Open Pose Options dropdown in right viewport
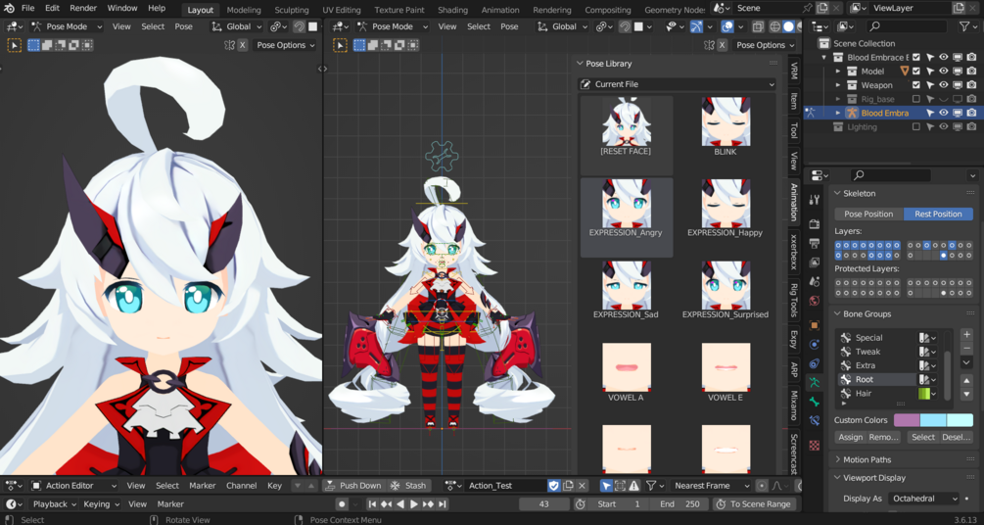Image resolution: width=984 pixels, height=525 pixels. (x=764, y=45)
